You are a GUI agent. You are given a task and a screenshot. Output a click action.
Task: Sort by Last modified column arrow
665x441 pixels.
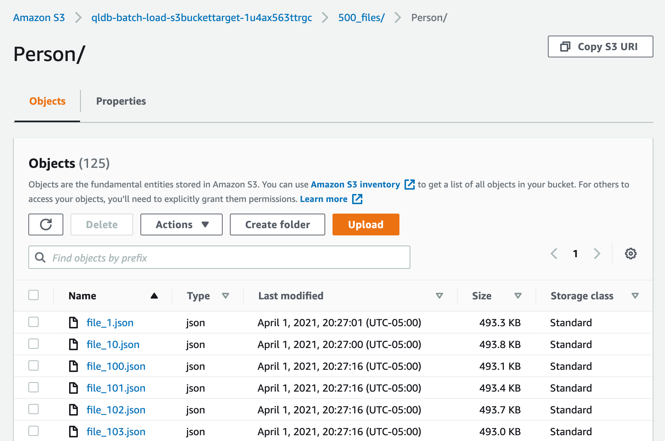click(439, 296)
